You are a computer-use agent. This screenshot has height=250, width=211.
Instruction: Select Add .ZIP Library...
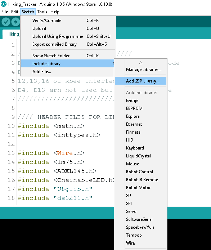coord(140,81)
